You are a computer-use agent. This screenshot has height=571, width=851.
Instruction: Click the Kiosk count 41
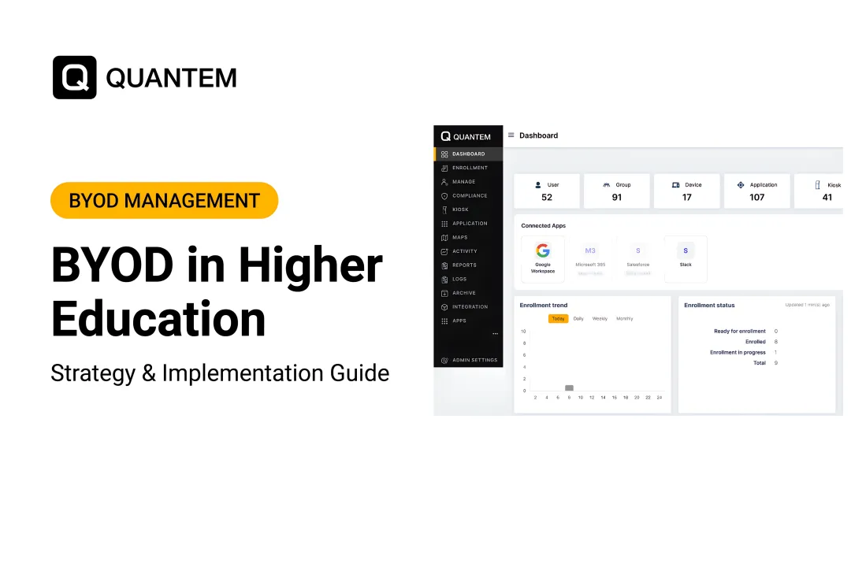coord(827,198)
